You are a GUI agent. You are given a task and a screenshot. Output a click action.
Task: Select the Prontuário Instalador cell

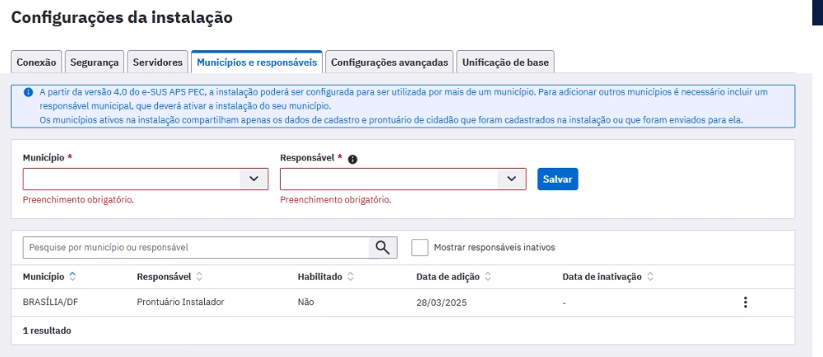pos(180,303)
